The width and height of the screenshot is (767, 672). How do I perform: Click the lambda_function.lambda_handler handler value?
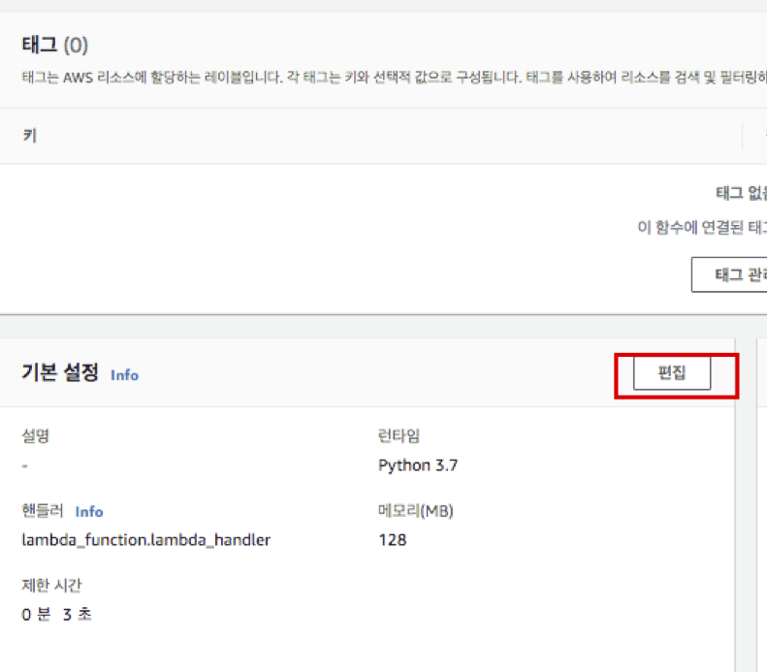(x=145, y=540)
